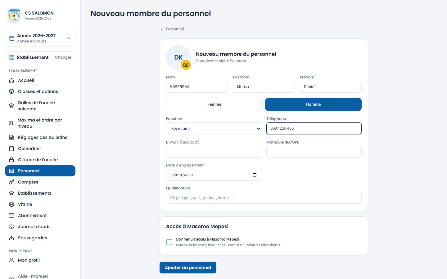
Task: Click the Sauvegardes download icon
Action: coord(11,238)
